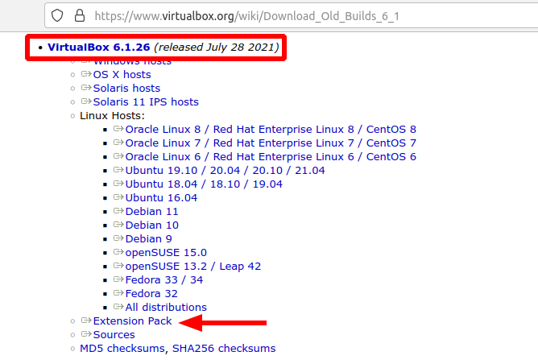Open the Sources download link

click(x=114, y=335)
